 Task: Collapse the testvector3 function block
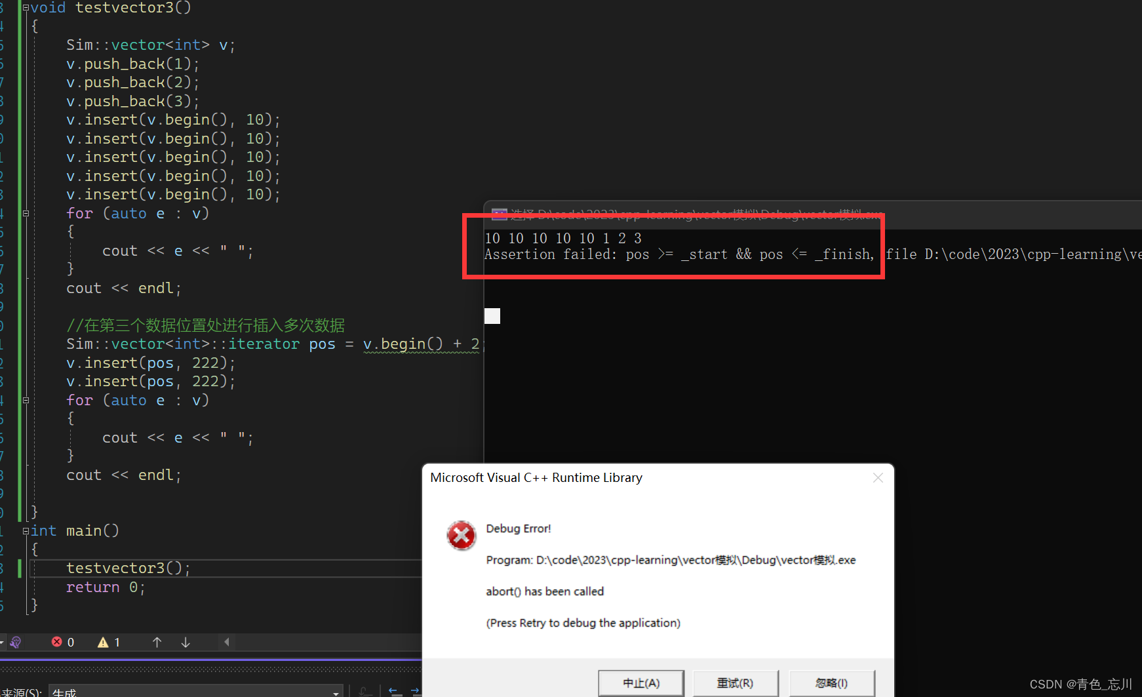point(26,7)
